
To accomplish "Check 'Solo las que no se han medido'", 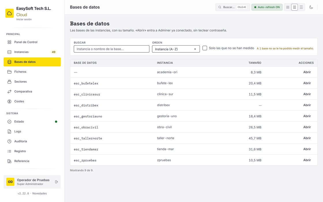I will (205, 48).
